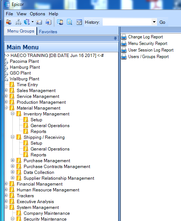Click the Wallburg Plant hierarchy icon
The width and height of the screenshot is (181, 221).
coord(6,79)
